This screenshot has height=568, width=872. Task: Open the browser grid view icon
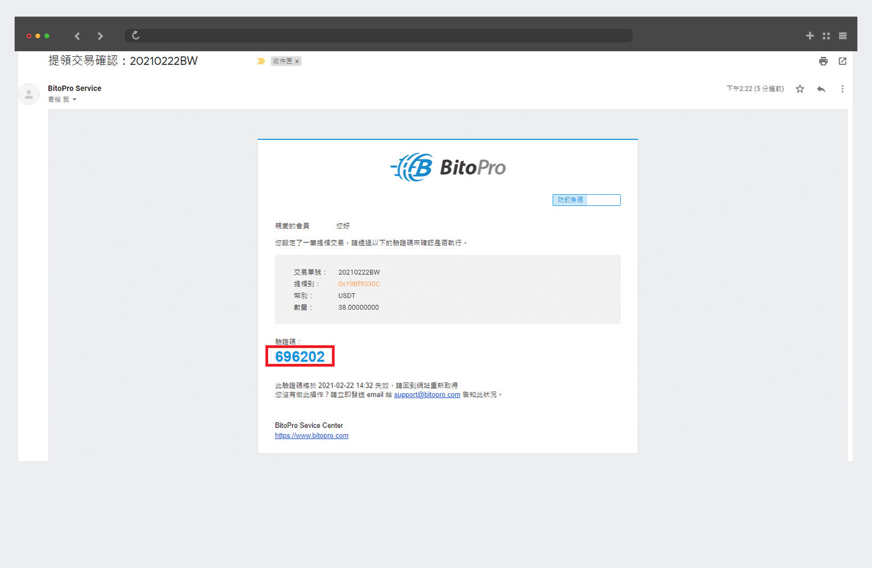[826, 36]
